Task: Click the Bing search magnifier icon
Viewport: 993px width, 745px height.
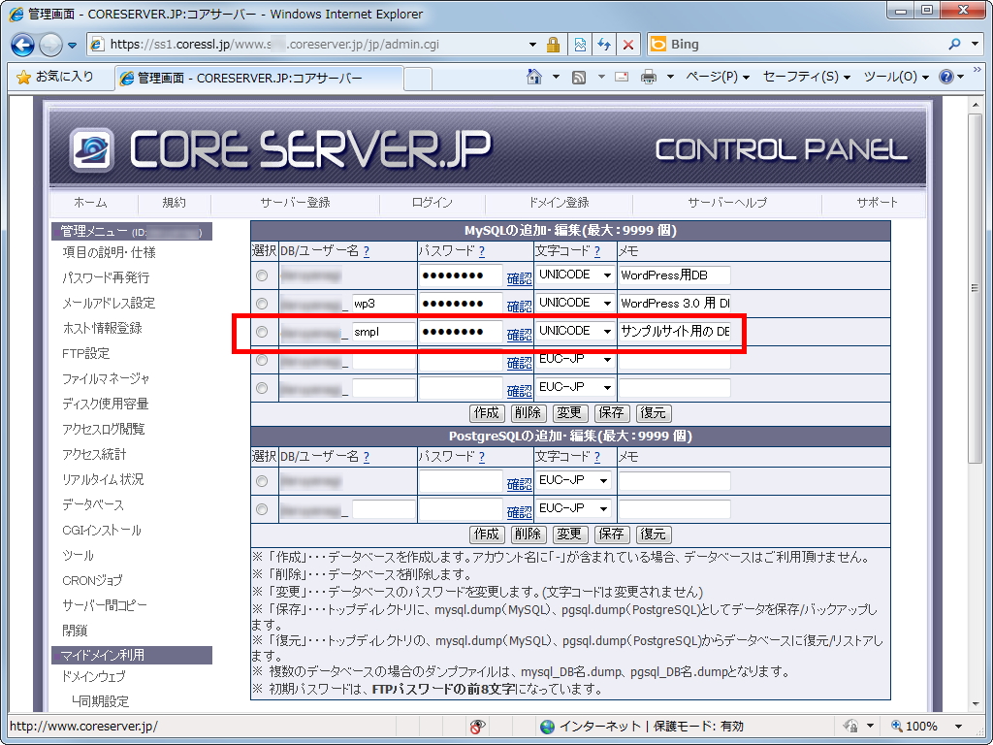Action: pos(955,44)
